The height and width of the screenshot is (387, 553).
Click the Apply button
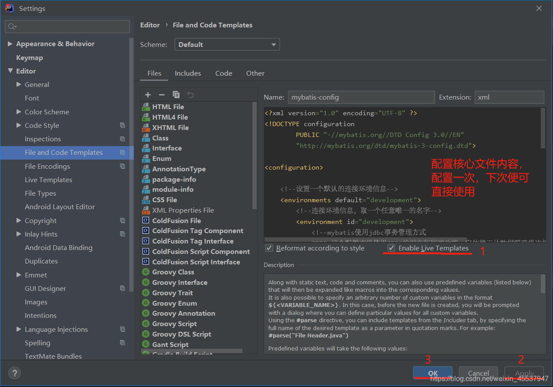[524, 373]
